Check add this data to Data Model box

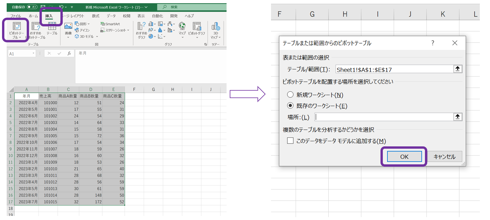click(x=290, y=141)
